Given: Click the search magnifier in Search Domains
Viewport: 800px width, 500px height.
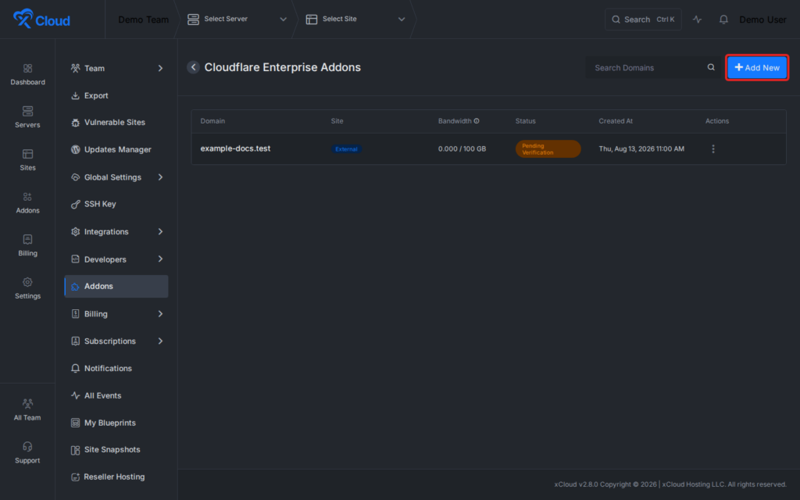Looking at the screenshot, I should [x=711, y=67].
